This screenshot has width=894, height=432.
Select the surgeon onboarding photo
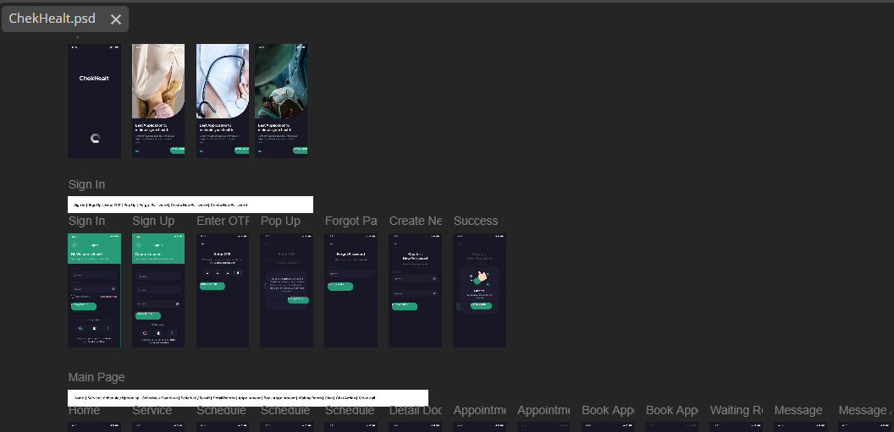pos(281,81)
